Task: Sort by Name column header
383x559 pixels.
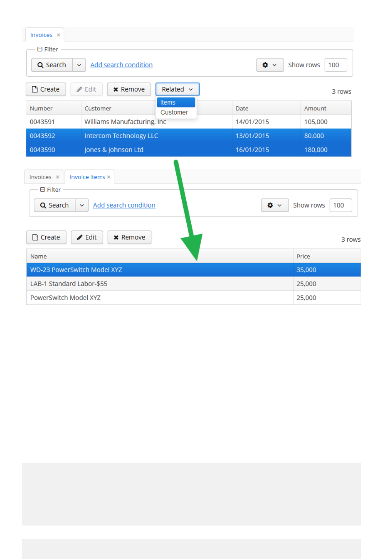Action: pyautogui.click(x=160, y=256)
